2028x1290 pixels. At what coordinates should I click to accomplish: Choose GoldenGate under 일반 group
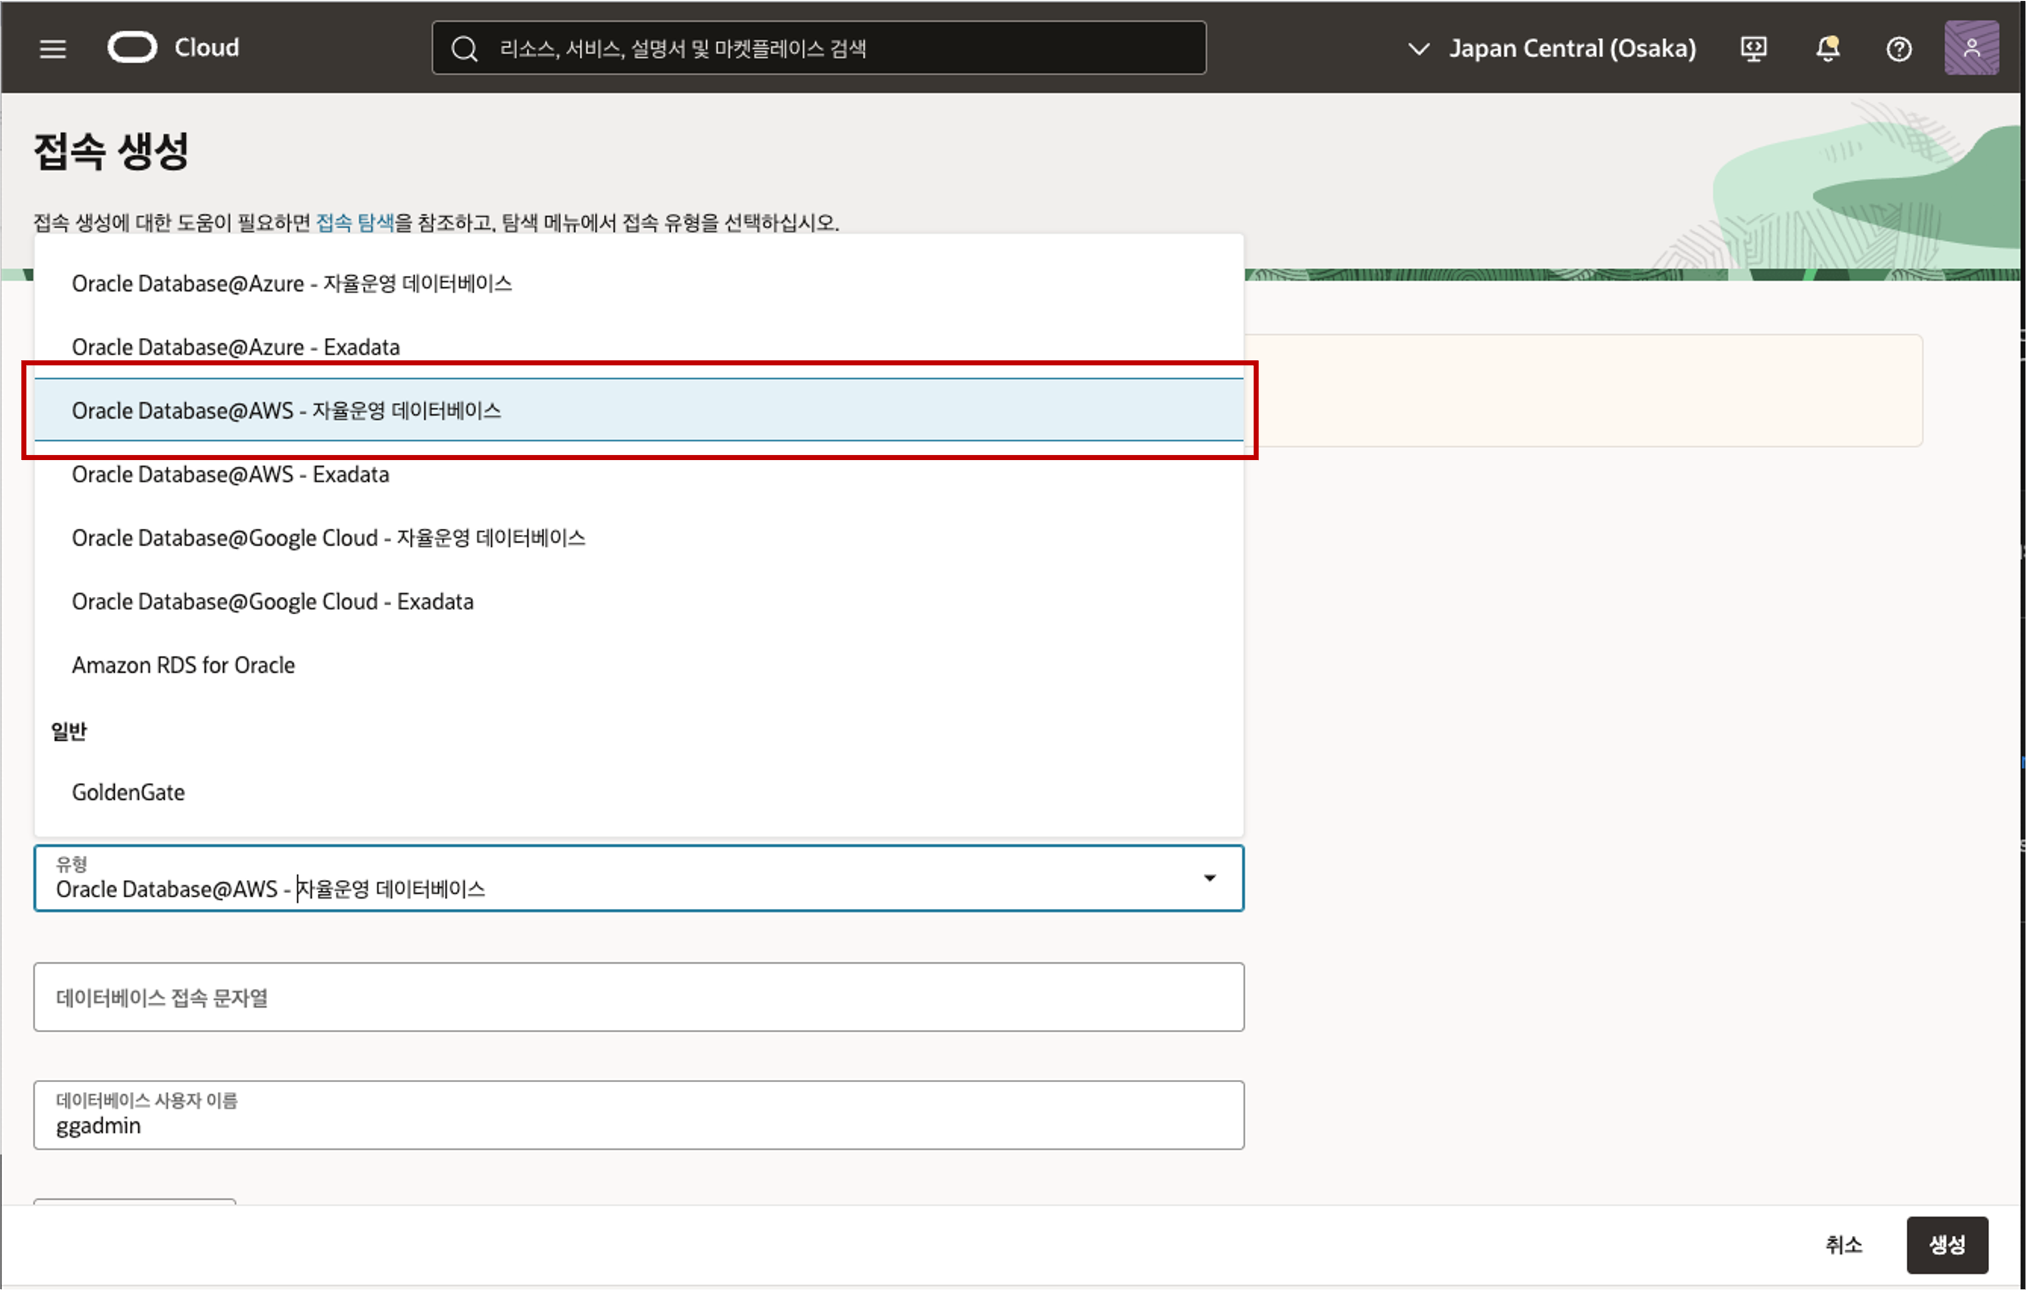pyautogui.click(x=128, y=793)
